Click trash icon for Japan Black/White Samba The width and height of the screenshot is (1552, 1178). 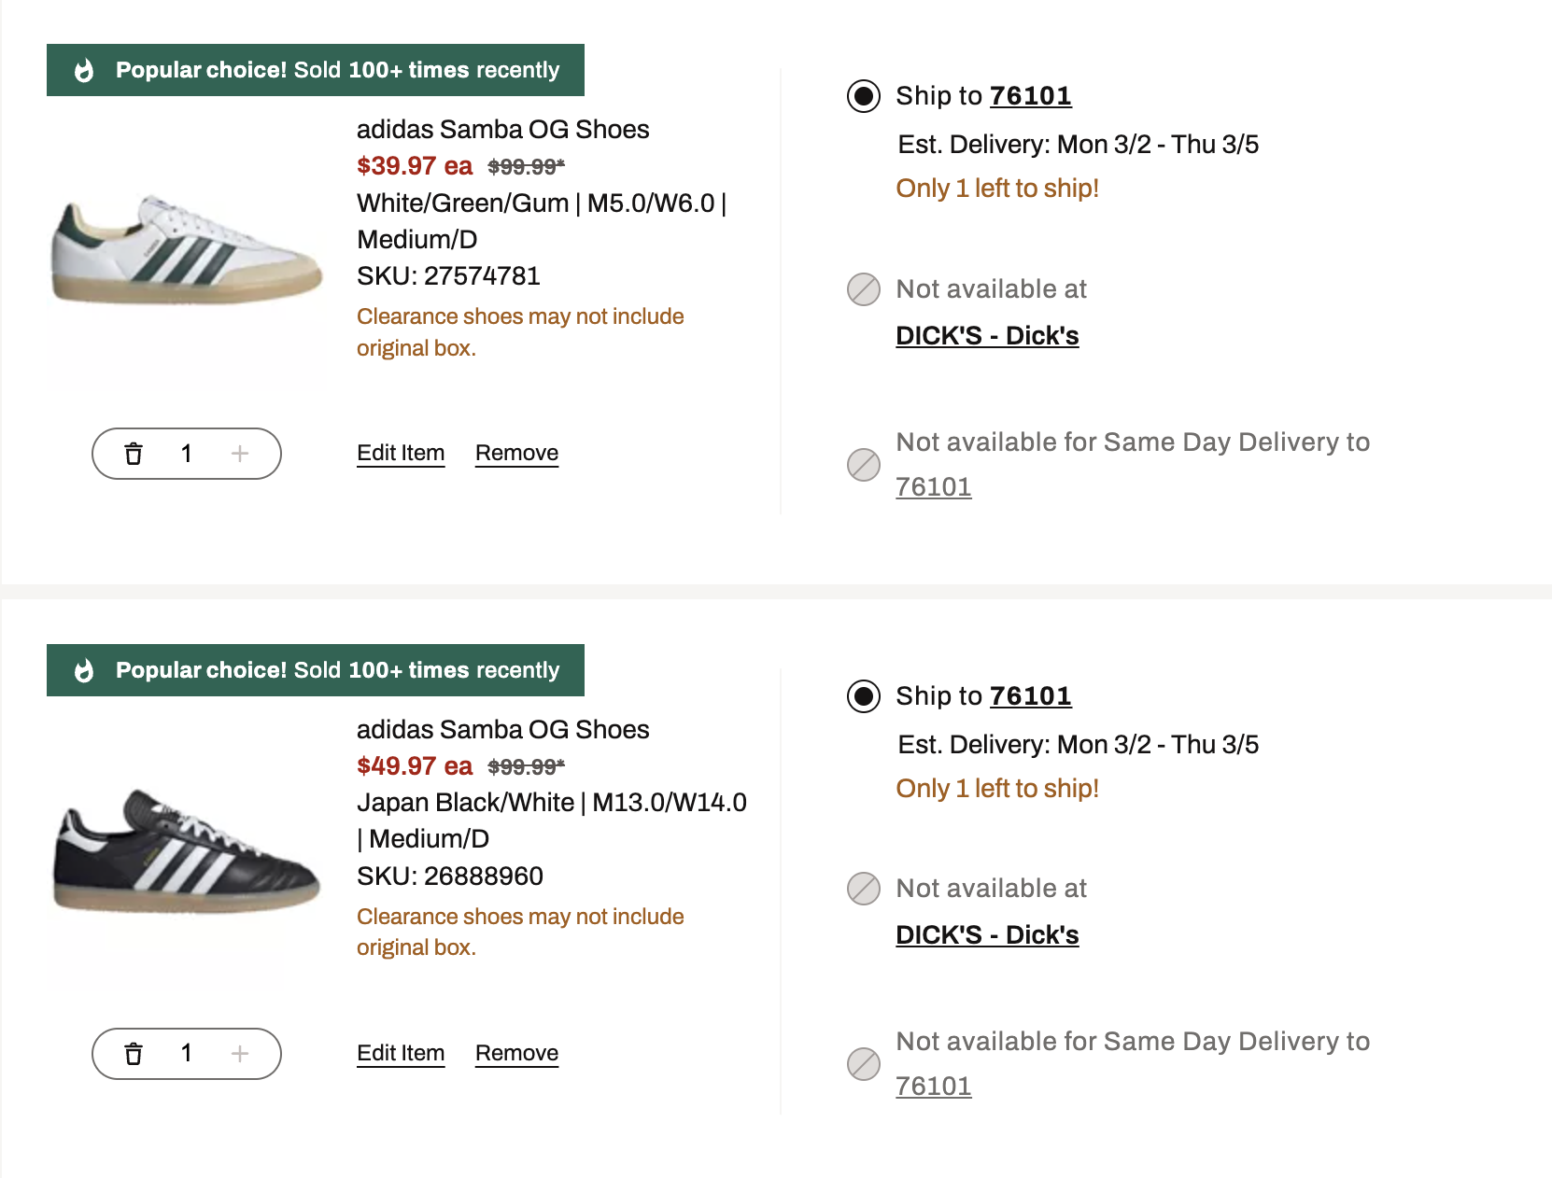click(x=134, y=1054)
